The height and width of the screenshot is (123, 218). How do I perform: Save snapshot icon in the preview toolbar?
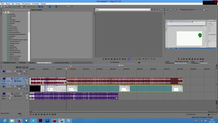[206, 10]
